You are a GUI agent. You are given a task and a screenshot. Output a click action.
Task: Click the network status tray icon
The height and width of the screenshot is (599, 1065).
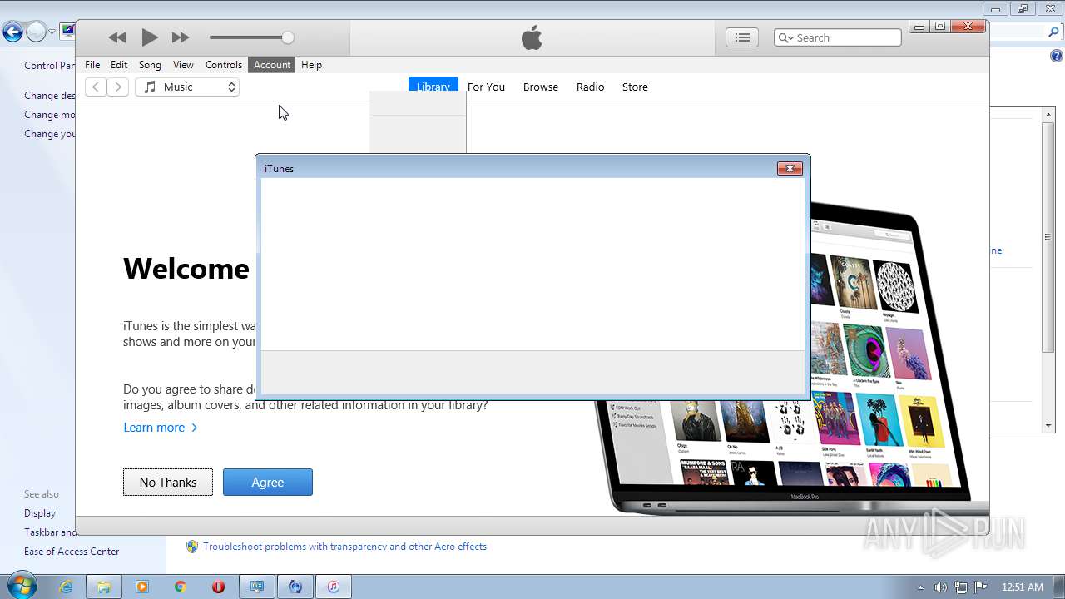pos(960,587)
